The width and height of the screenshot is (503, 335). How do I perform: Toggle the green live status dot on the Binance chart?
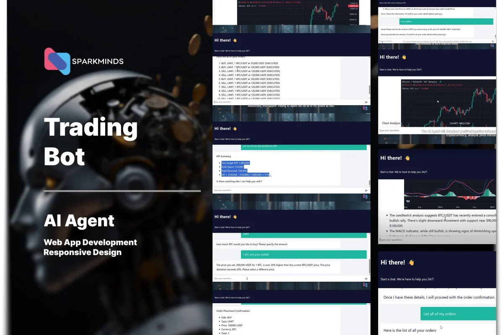440,82
